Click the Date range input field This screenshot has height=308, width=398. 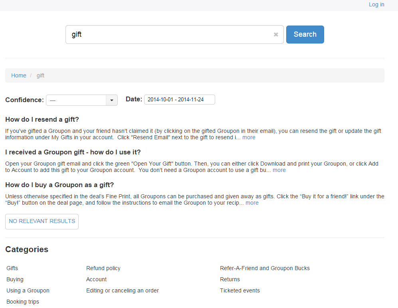pos(179,100)
